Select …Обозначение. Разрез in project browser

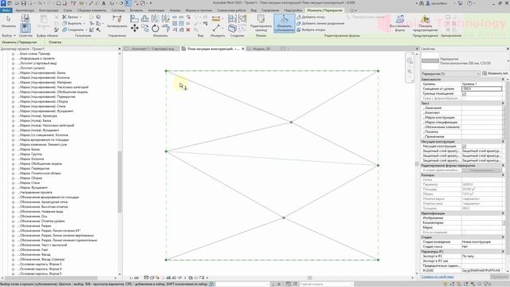pyautogui.click(x=34, y=226)
